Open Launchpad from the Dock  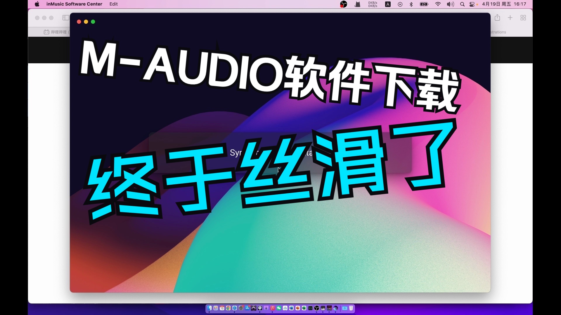click(x=216, y=308)
